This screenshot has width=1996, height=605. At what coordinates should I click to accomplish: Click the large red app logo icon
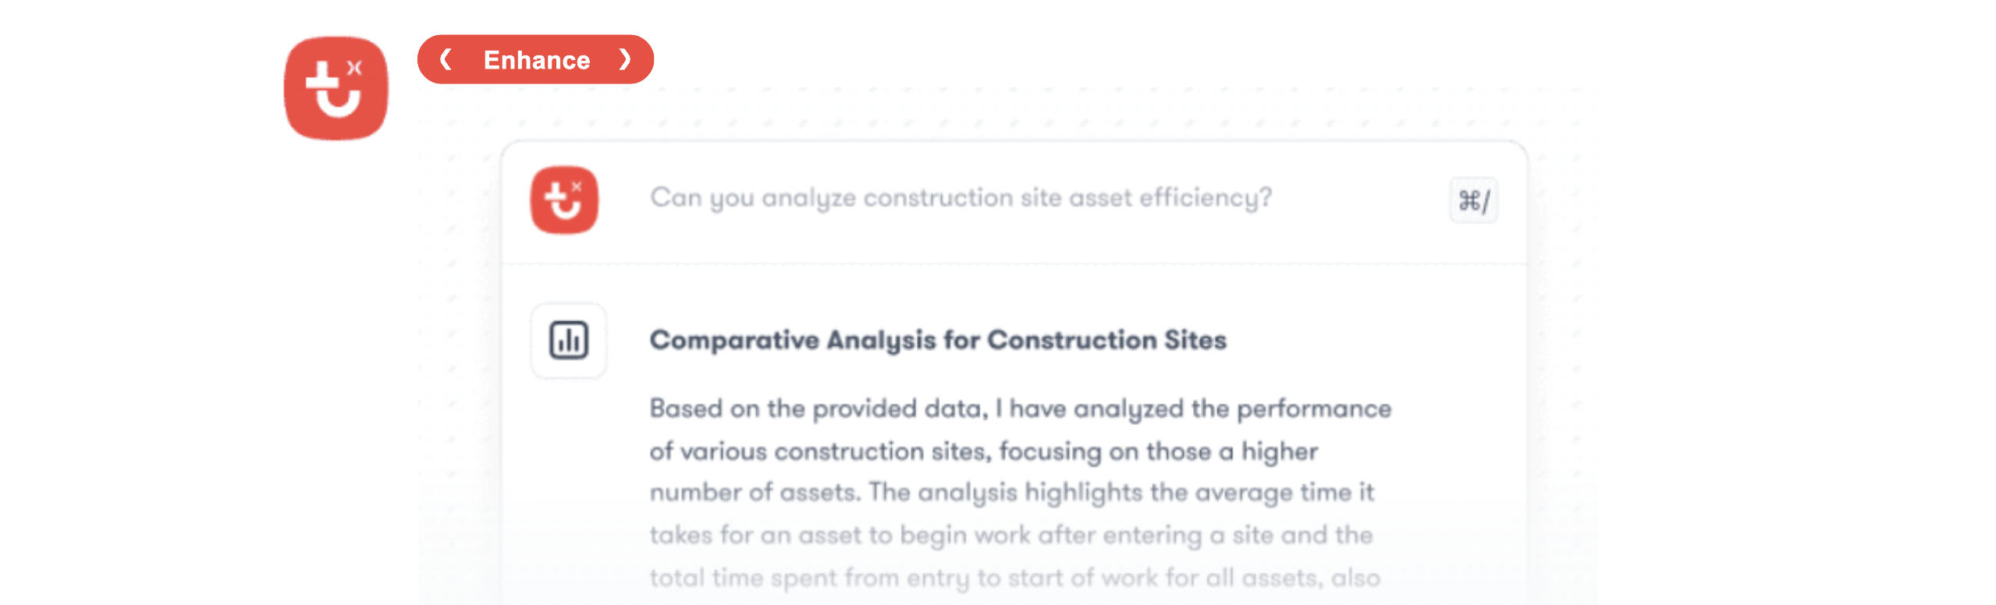tap(336, 88)
